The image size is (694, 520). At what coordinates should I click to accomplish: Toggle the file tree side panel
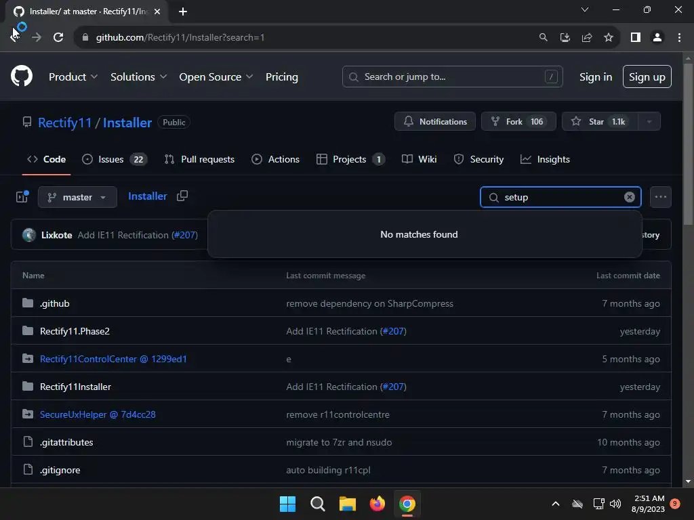22,197
